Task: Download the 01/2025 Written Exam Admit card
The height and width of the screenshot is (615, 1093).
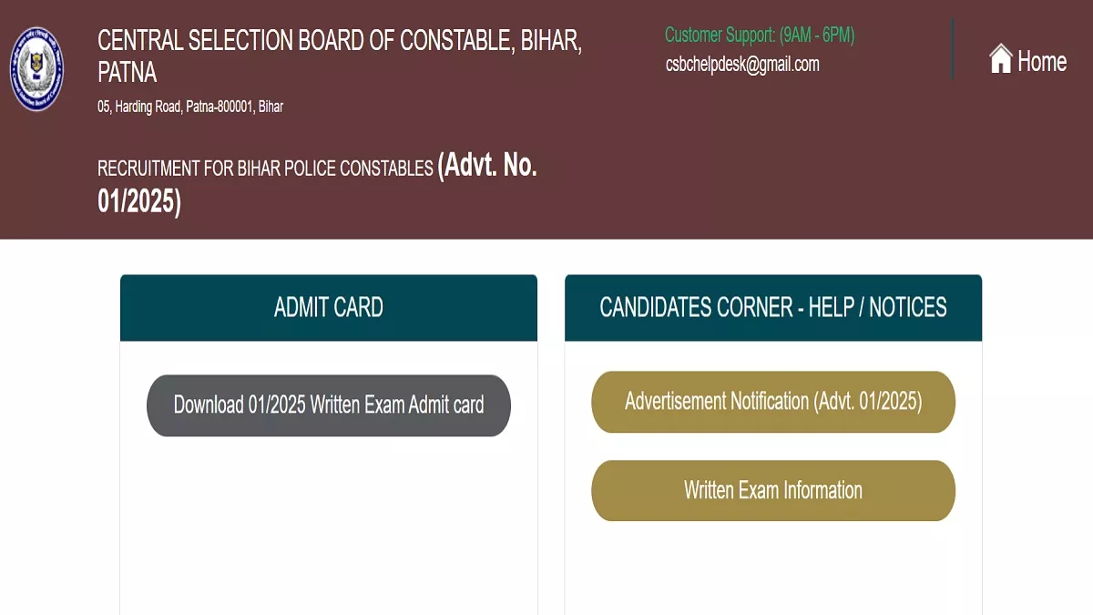Action: [x=329, y=405]
